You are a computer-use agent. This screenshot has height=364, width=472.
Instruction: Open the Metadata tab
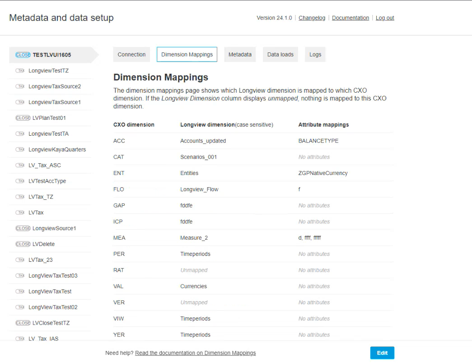coord(240,54)
